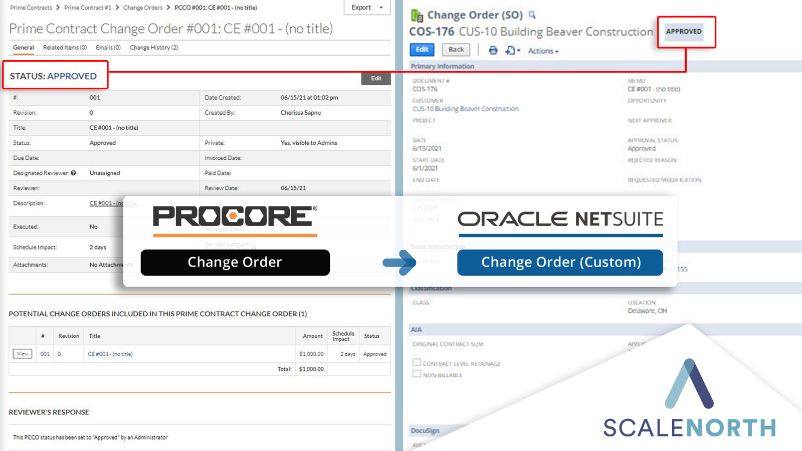This screenshot has height=451, width=802.
Task: Open customer CUS-10 Building Beaver Construction link
Action: point(465,109)
